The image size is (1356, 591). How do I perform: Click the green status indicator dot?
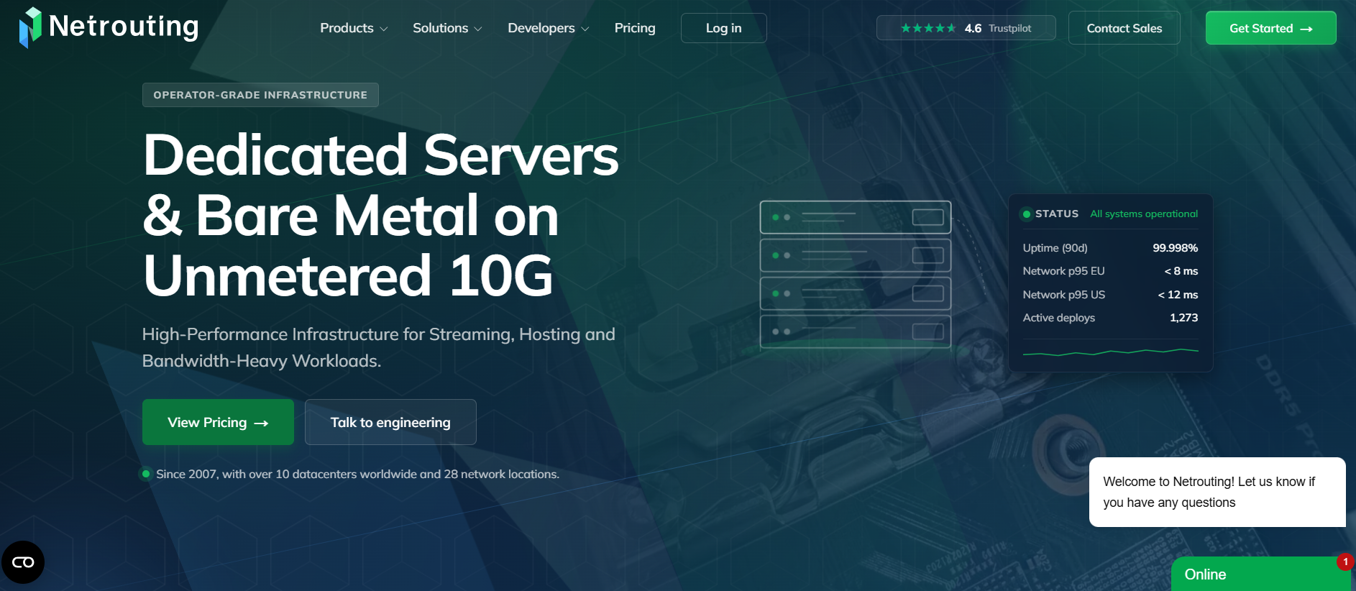coord(1027,214)
